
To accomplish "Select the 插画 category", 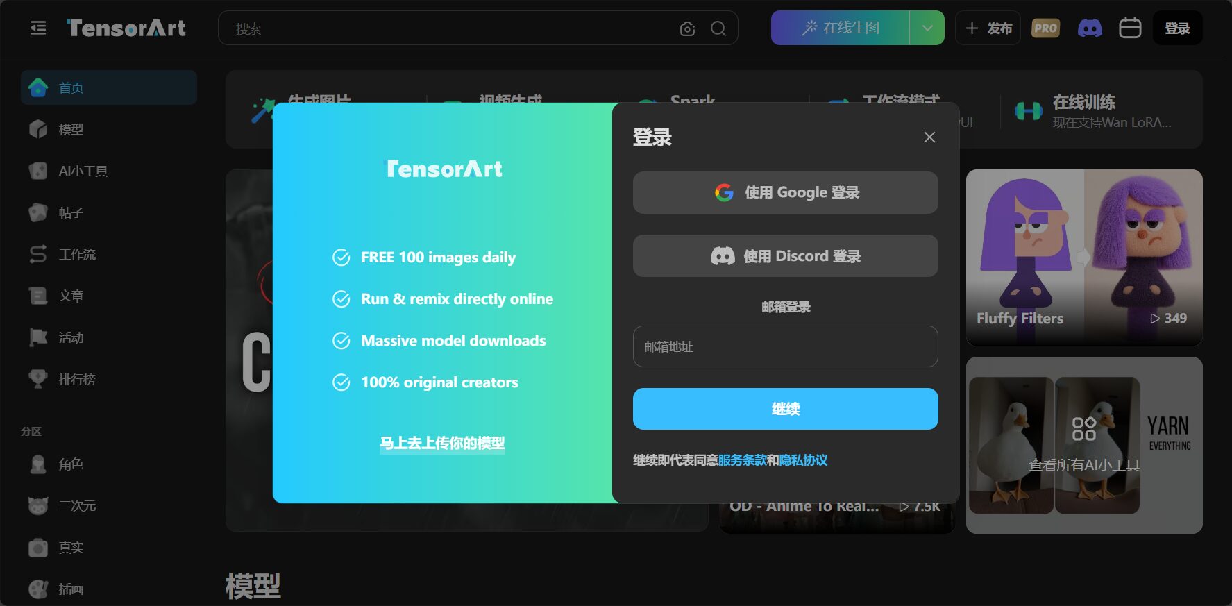I will pos(109,589).
